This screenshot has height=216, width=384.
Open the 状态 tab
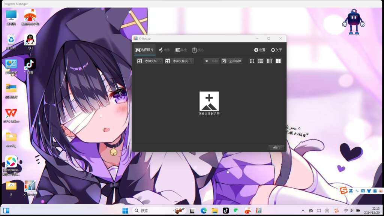tap(198, 50)
